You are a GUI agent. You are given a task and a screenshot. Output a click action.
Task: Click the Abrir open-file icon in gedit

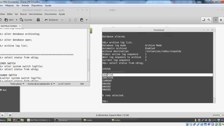(x=6, y=20)
